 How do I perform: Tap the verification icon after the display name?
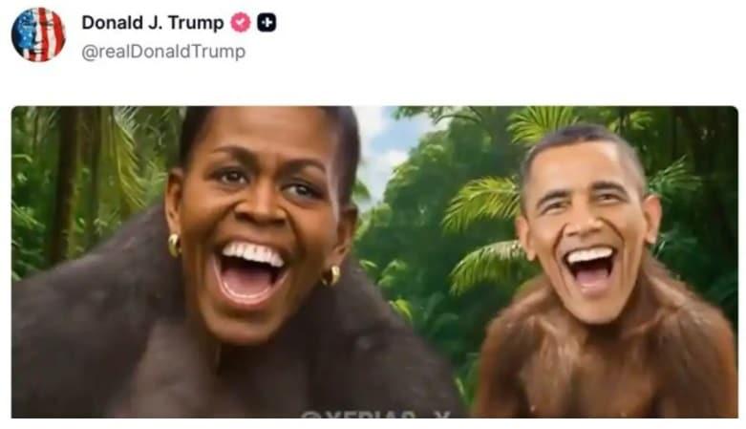point(241,22)
